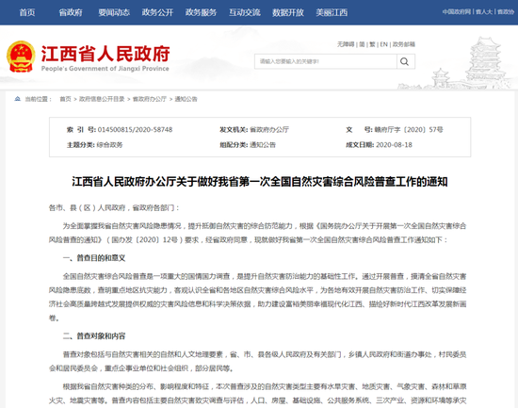Click the national emblem logo
The width and height of the screenshot is (518, 408).
pyautogui.click(x=21, y=57)
